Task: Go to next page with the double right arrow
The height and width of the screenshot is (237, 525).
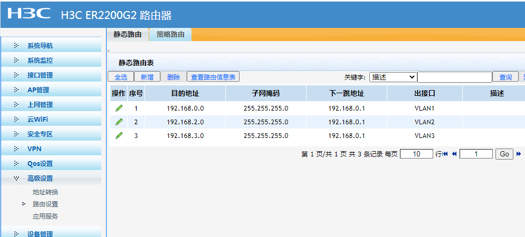Action: coord(519,154)
